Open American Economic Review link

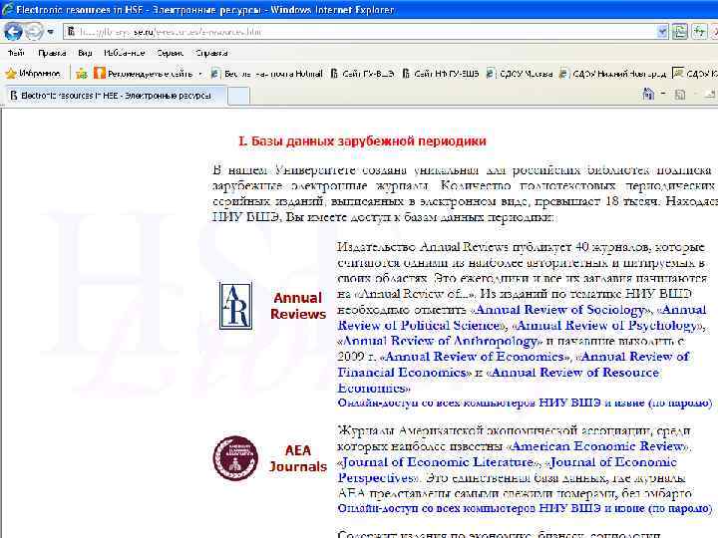click(x=597, y=446)
